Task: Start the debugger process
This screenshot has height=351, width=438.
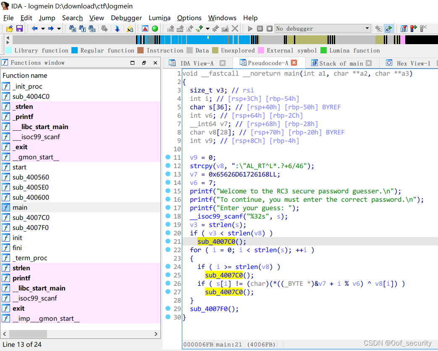Action: click(250, 29)
